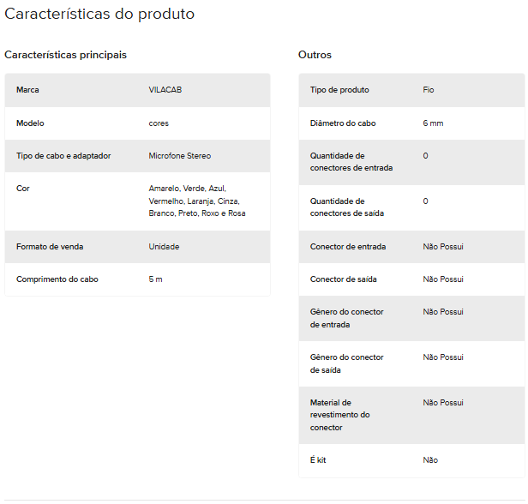Select the Diâmetro do cabo 6 mm value
The width and height of the screenshot is (528, 504).
433,123
